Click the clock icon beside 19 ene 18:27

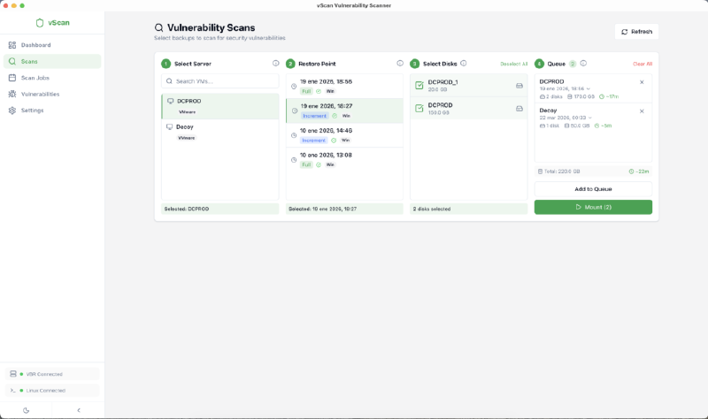pos(295,111)
